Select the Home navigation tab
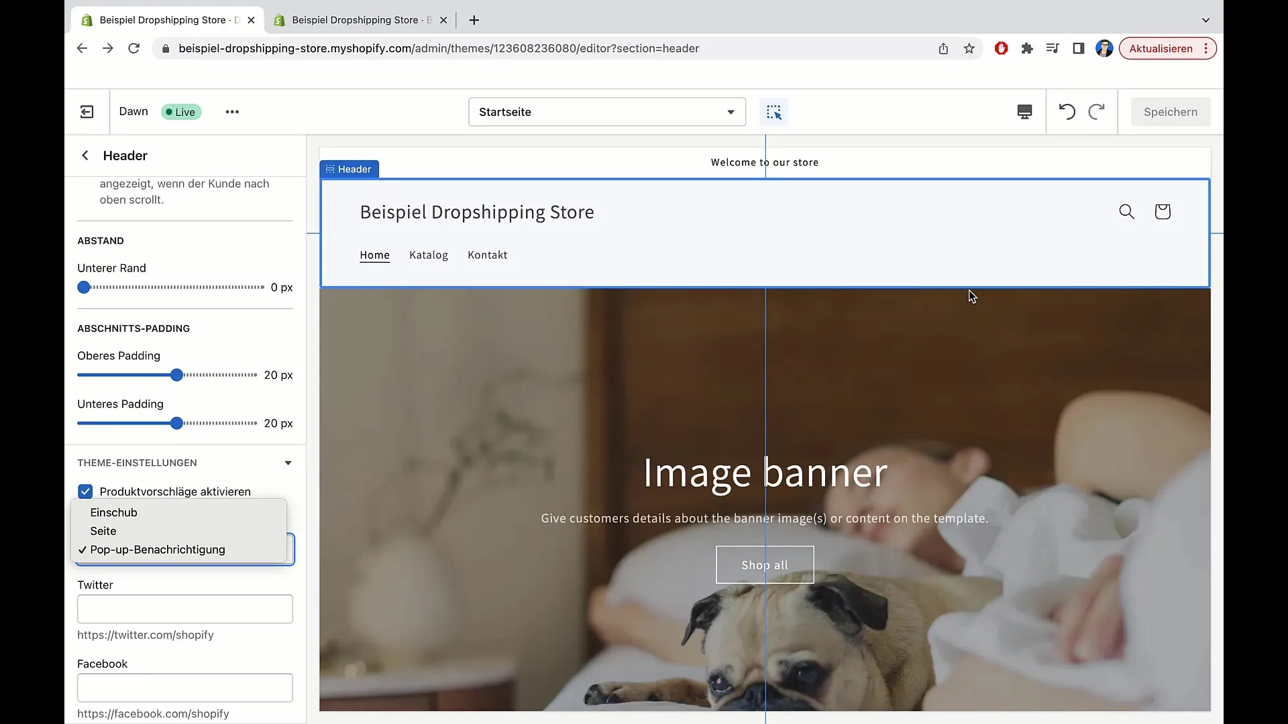 coord(374,255)
